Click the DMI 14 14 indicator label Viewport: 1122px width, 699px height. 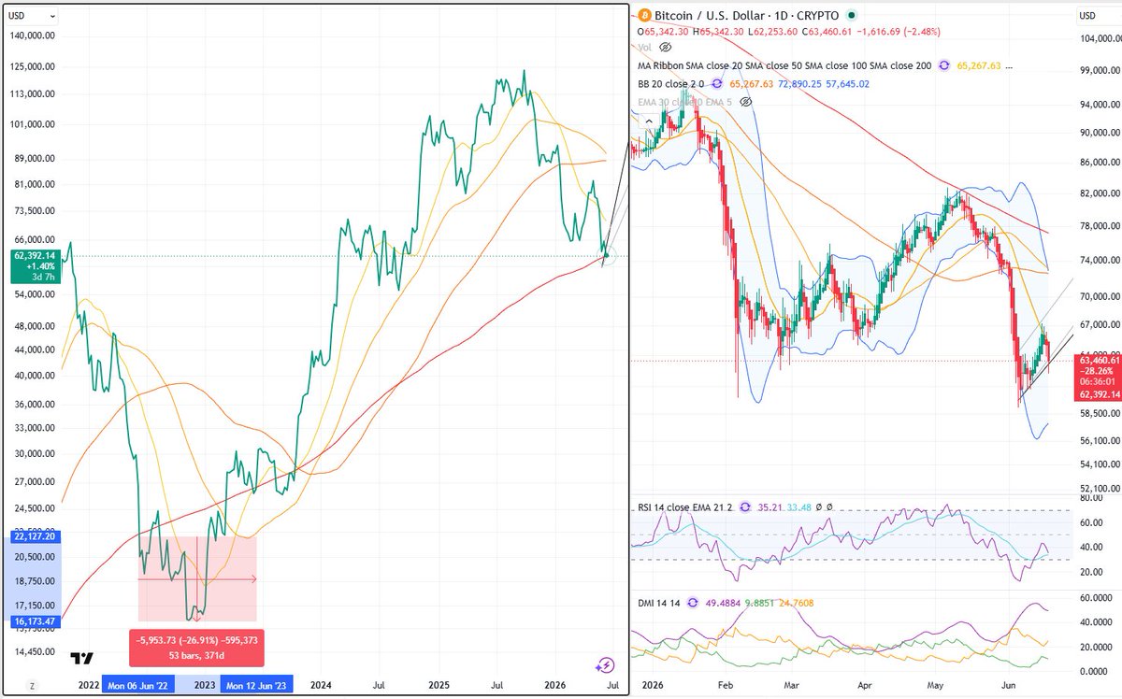[658, 604]
